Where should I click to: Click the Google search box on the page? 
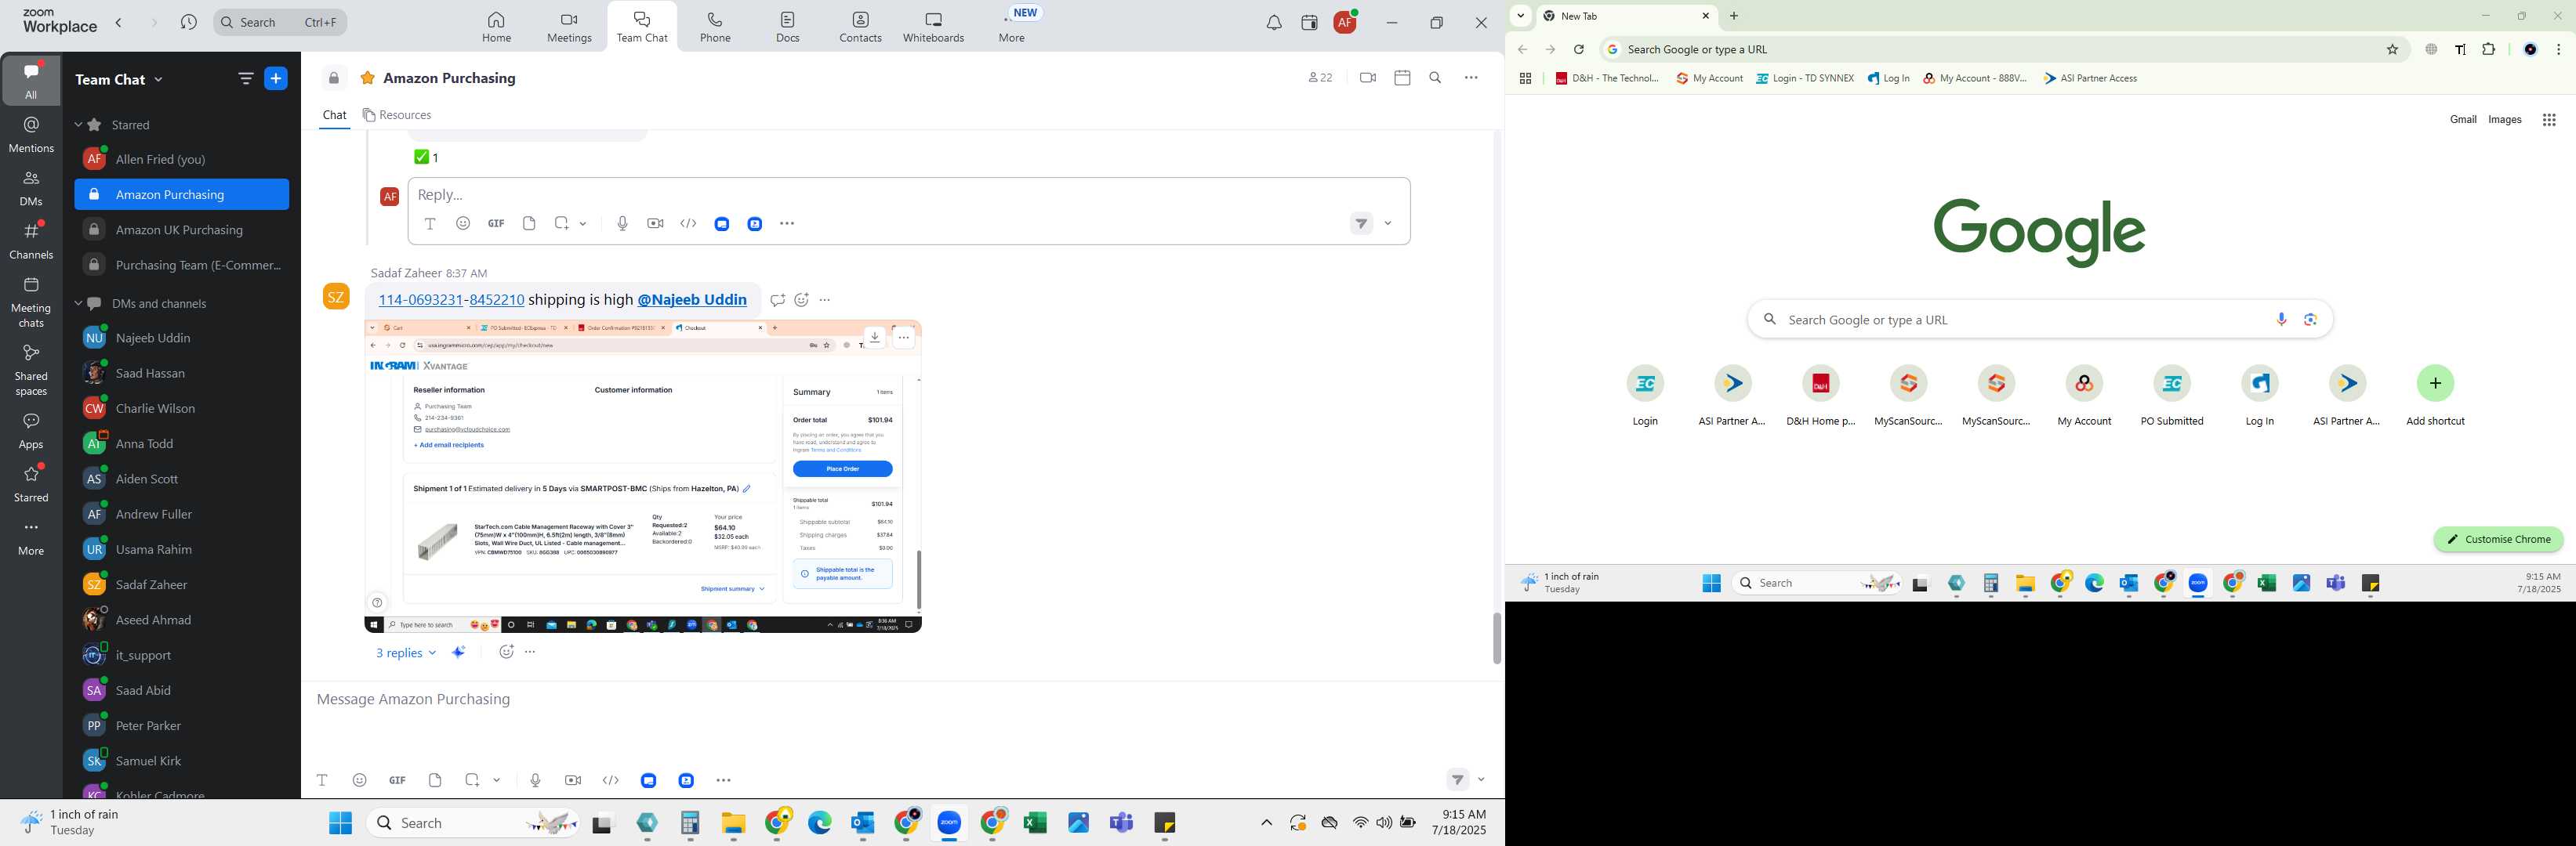pos(2040,320)
